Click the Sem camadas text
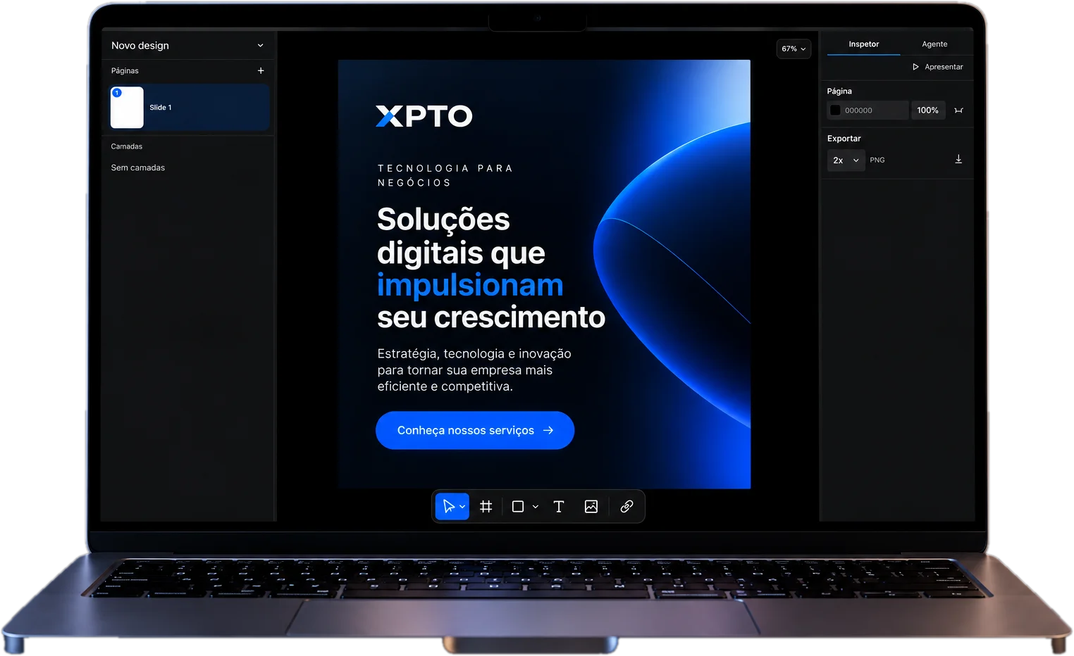 click(138, 168)
